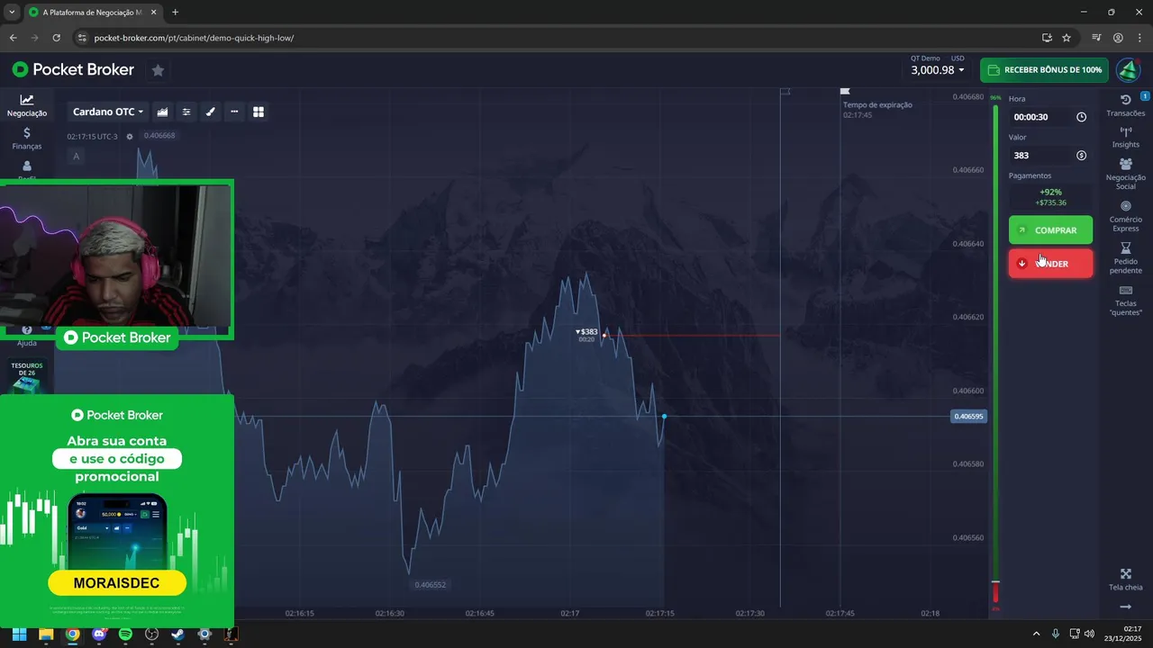Open File Explorer from the taskbar

tap(46, 634)
